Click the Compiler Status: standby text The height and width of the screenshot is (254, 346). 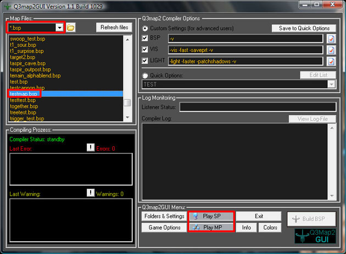point(37,139)
